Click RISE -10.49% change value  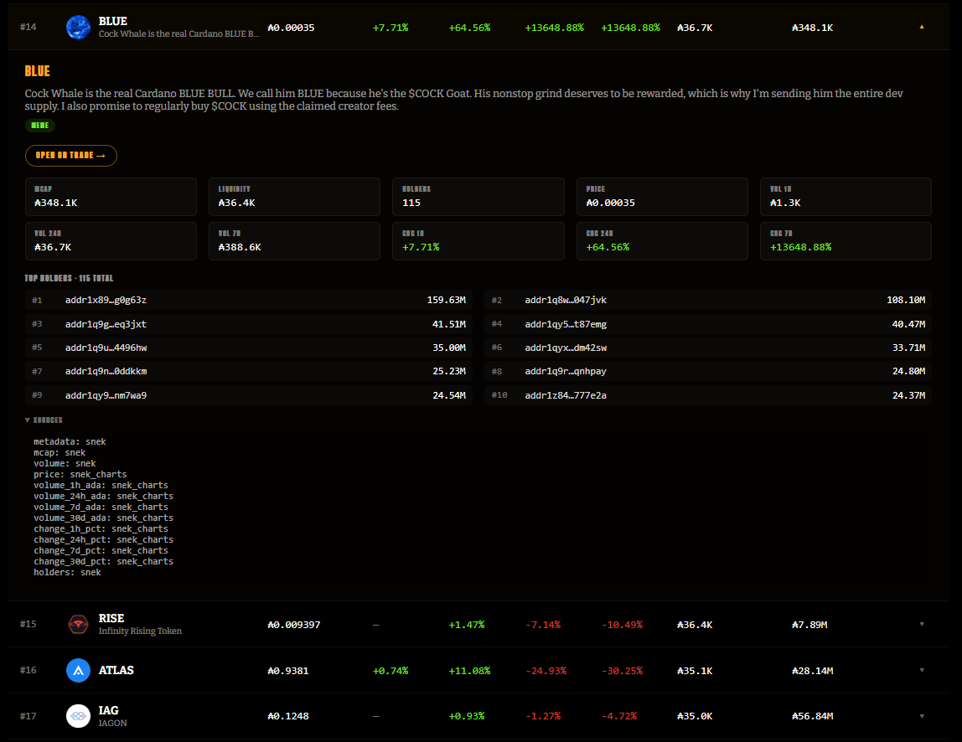pos(622,625)
